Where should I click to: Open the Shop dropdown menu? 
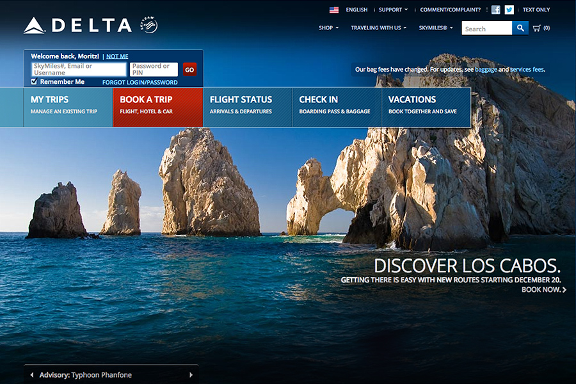click(329, 28)
